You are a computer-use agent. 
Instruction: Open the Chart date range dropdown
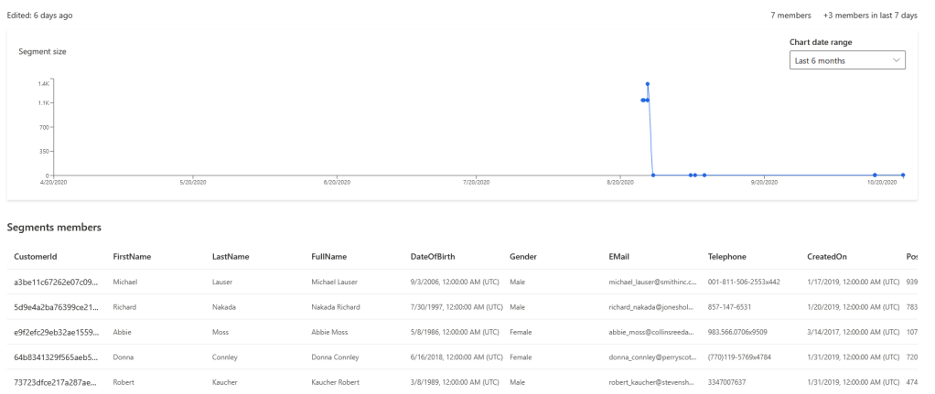[x=846, y=60]
